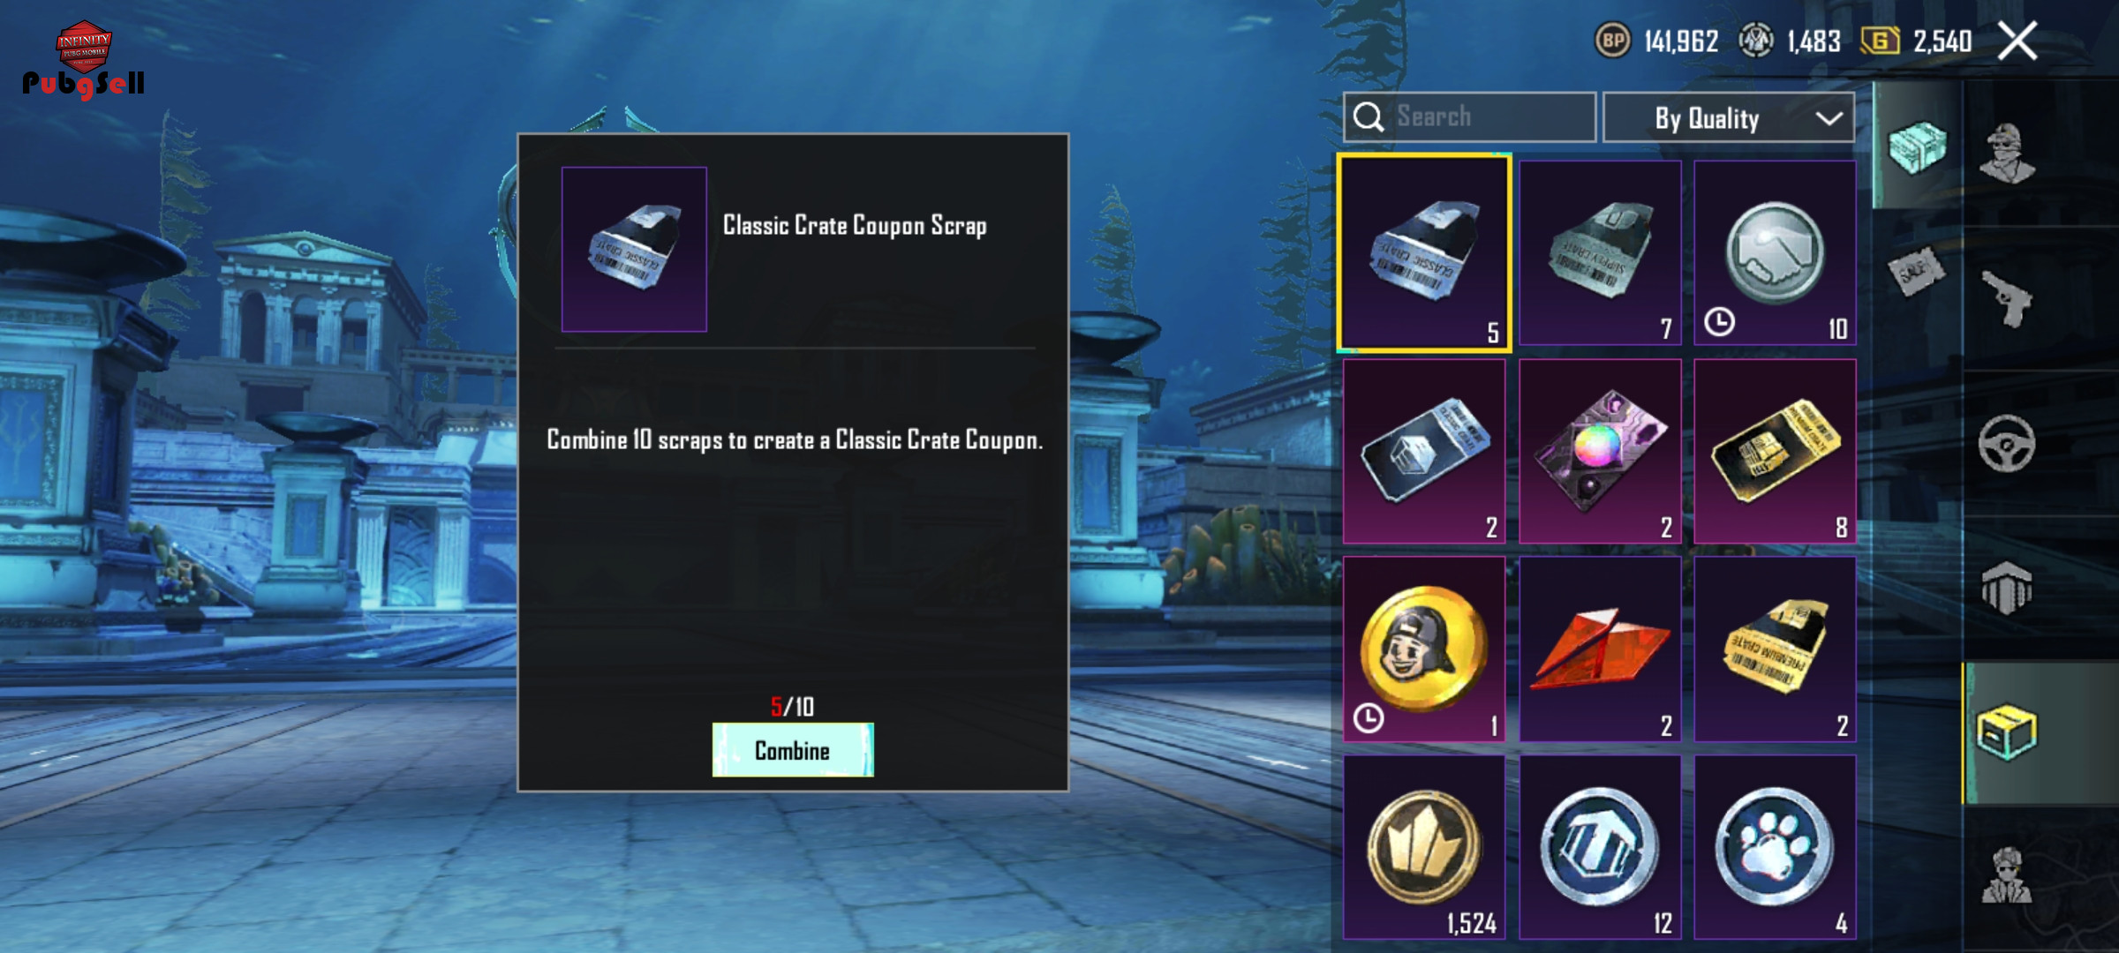This screenshot has height=953, width=2119.
Task: Click the gold G currency icon
Action: 1881,41
